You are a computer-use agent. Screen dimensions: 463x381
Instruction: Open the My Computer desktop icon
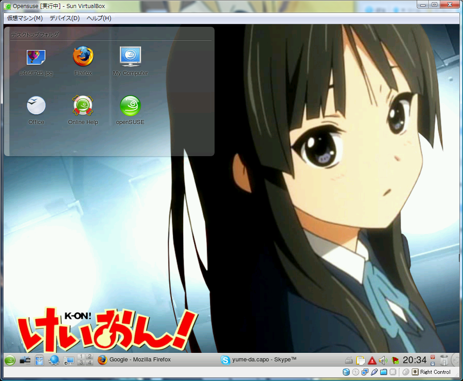click(130, 61)
